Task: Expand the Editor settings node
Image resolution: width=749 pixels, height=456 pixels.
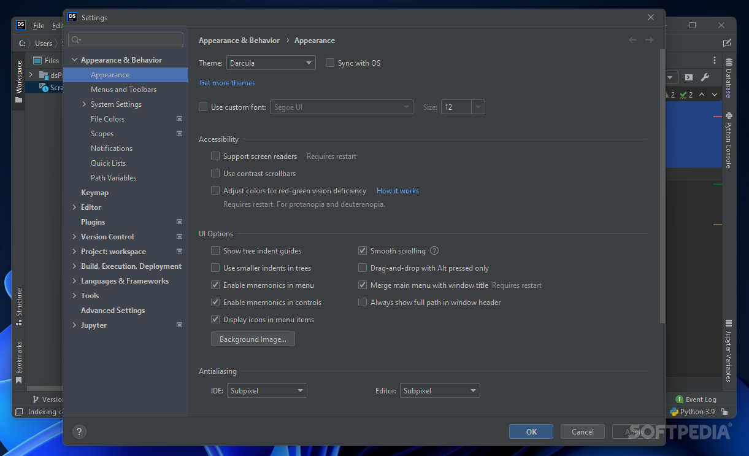Action: [x=74, y=207]
